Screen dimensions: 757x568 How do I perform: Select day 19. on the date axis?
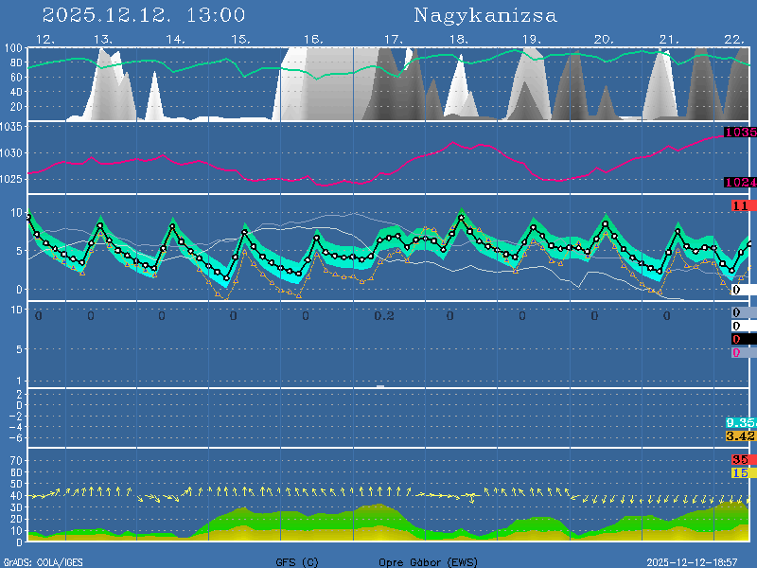(531, 39)
